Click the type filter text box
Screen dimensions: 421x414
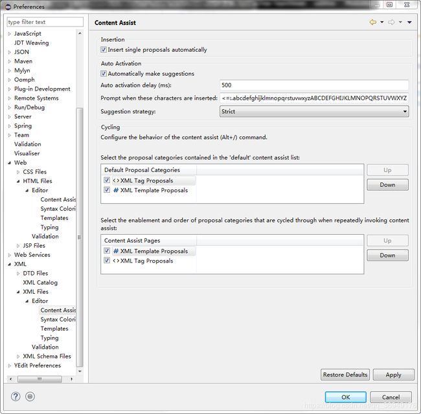(x=45, y=22)
